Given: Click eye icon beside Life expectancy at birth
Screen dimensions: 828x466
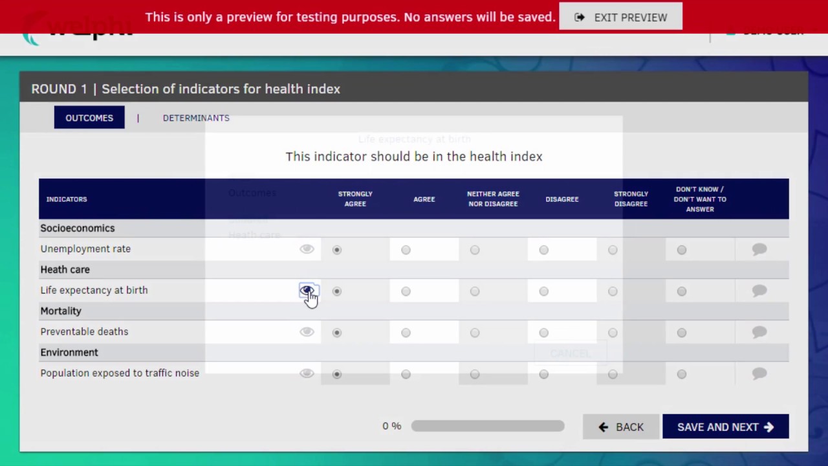Looking at the screenshot, I should point(307,291).
